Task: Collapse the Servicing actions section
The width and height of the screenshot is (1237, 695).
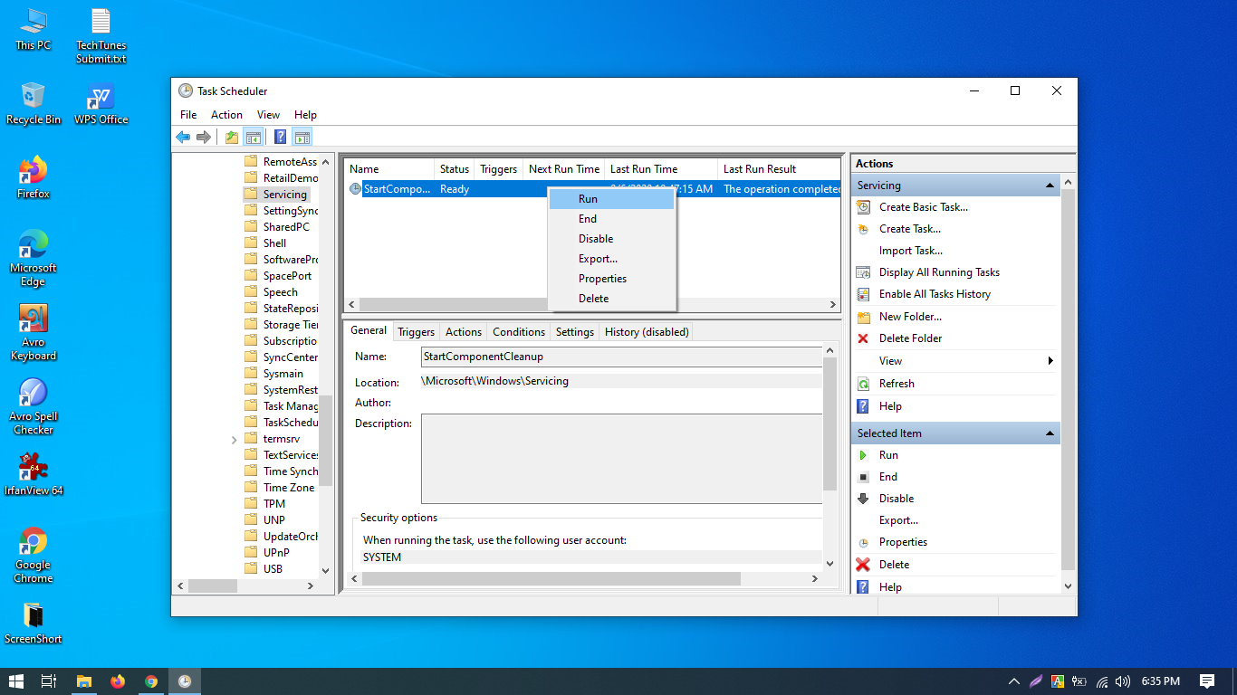Action: (1050, 186)
